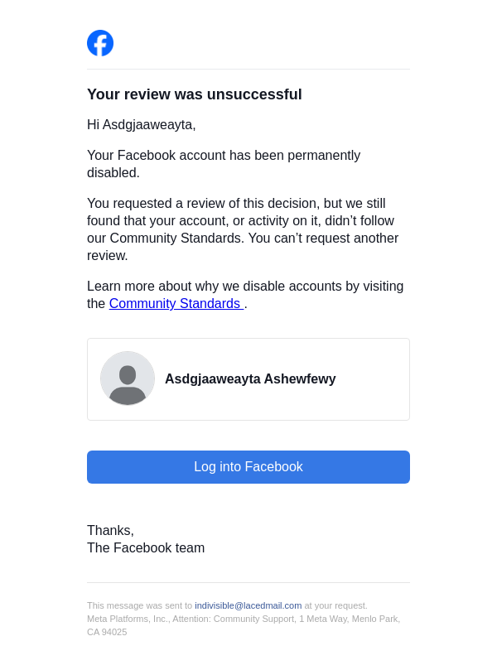Screen dimensions: 497x670
Task: Click the default profile avatar picture
Action: (x=128, y=378)
